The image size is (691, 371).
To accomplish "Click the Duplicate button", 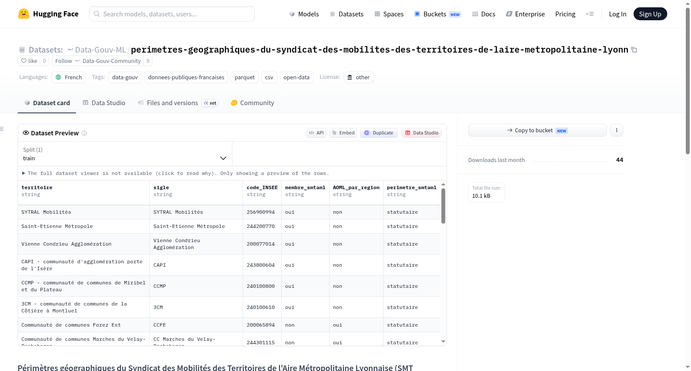I will tap(379, 133).
